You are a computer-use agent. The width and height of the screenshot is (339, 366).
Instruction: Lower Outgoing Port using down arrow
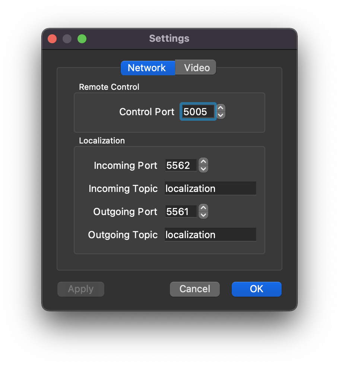(x=203, y=215)
